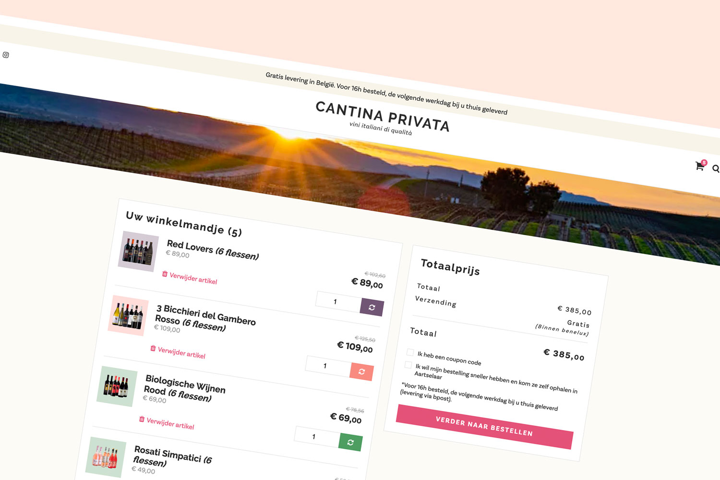Image resolution: width=720 pixels, height=480 pixels.
Task: Click the Red Lovers quantity field
Action: (x=338, y=301)
